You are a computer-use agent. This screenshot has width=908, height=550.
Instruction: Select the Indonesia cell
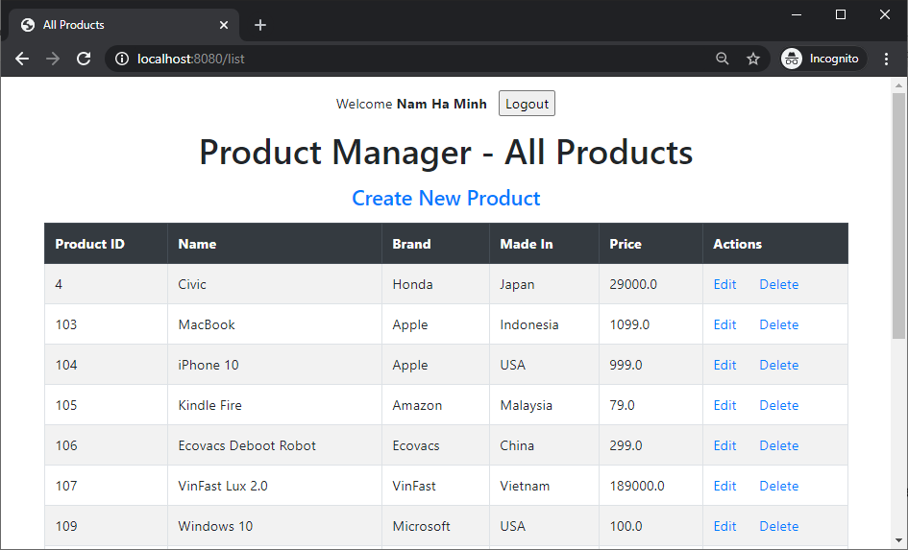coord(545,324)
